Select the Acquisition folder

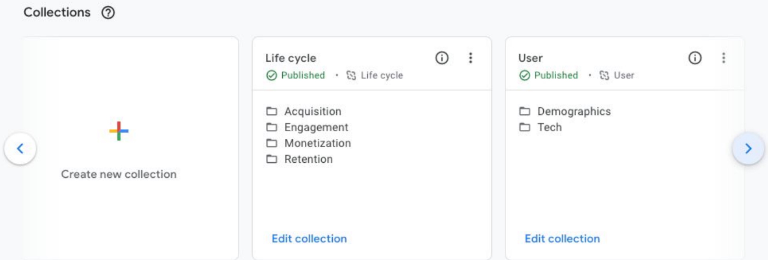(x=313, y=111)
